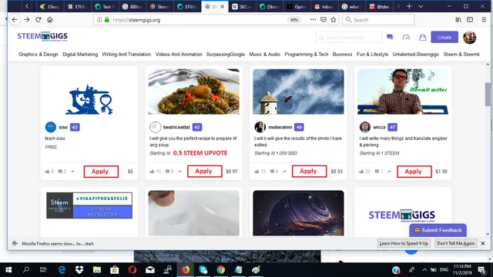The width and height of the screenshot is (493, 277).
Task: Click wicca's avatar icon
Action: (x=364, y=127)
